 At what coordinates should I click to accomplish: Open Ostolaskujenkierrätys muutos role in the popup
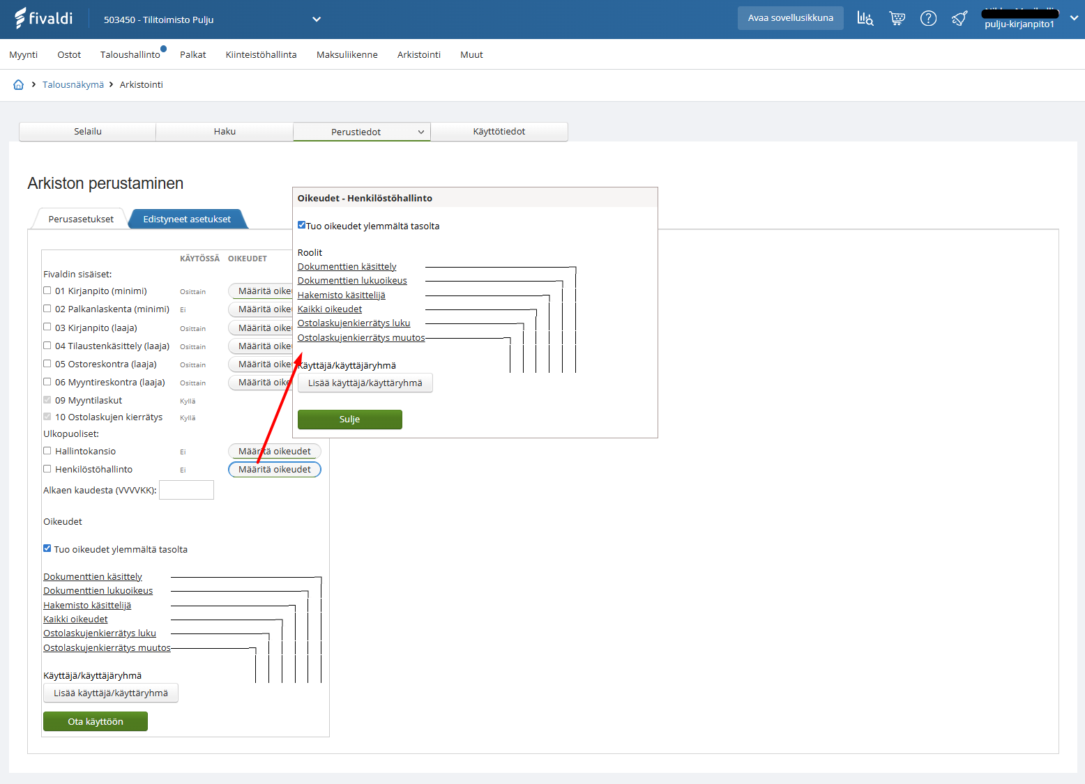coord(361,338)
